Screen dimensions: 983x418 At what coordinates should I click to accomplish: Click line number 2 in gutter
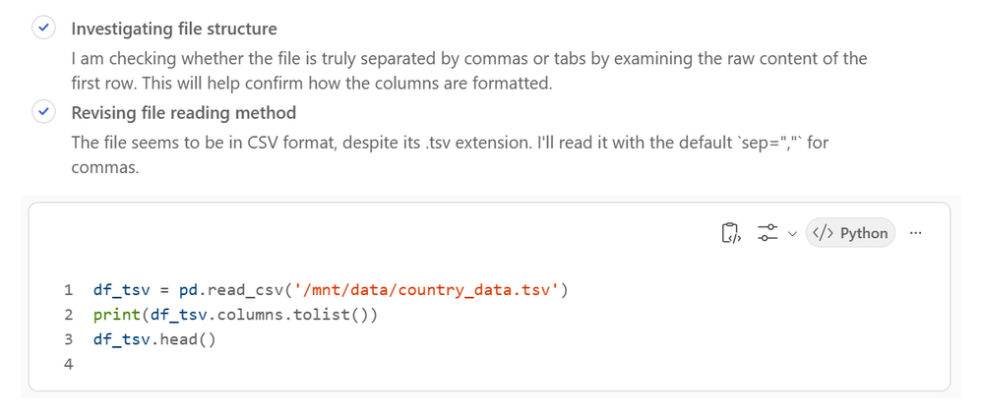coord(68,315)
